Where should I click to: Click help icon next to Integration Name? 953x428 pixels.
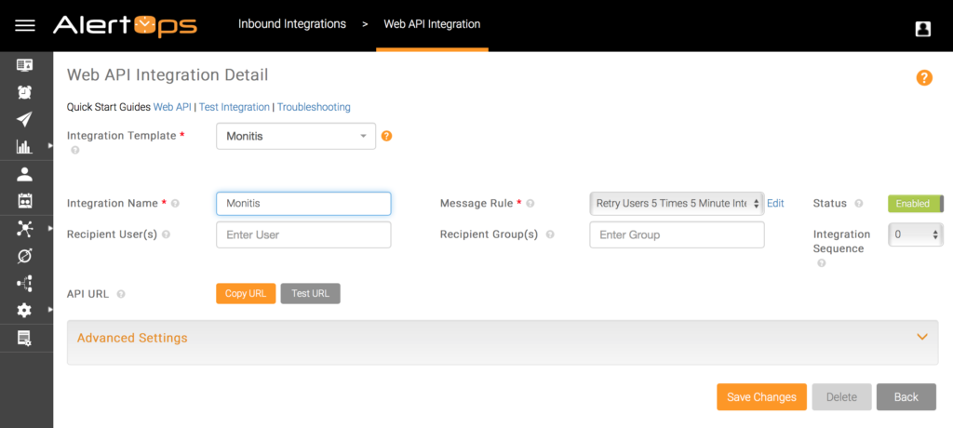click(175, 204)
